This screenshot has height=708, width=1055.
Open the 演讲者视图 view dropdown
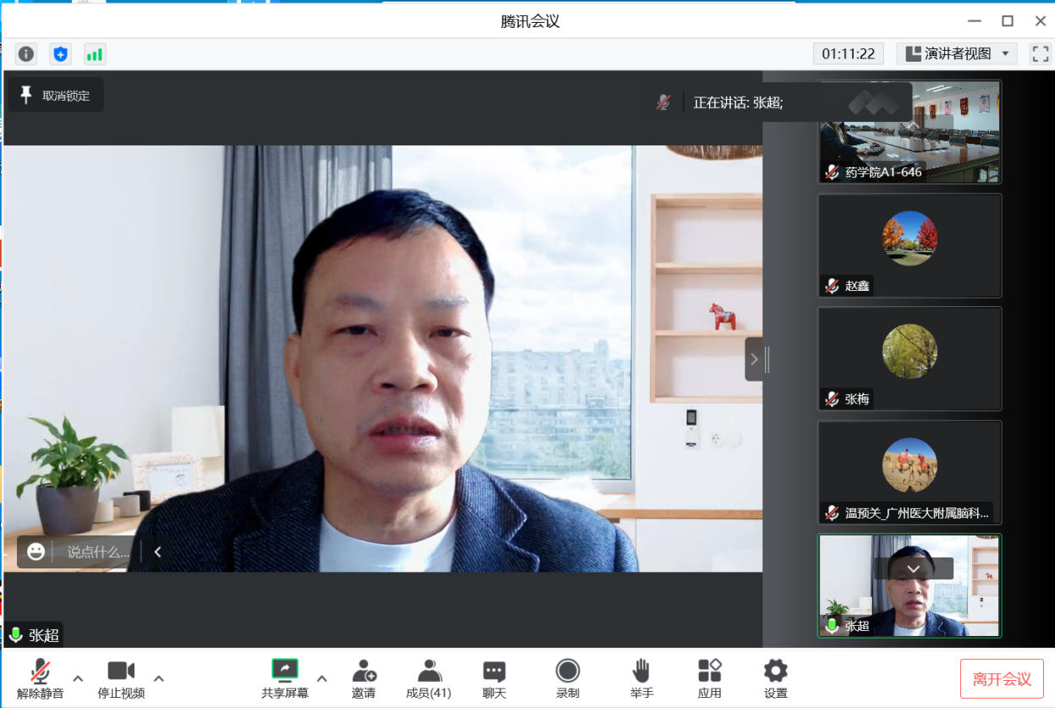(957, 53)
